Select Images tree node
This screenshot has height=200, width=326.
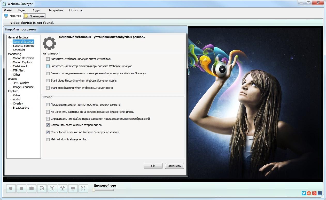pos(13,79)
